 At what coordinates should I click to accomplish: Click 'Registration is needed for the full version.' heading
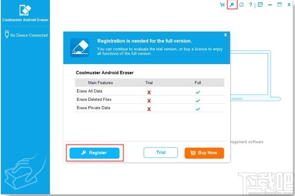[x=144, y=41]
